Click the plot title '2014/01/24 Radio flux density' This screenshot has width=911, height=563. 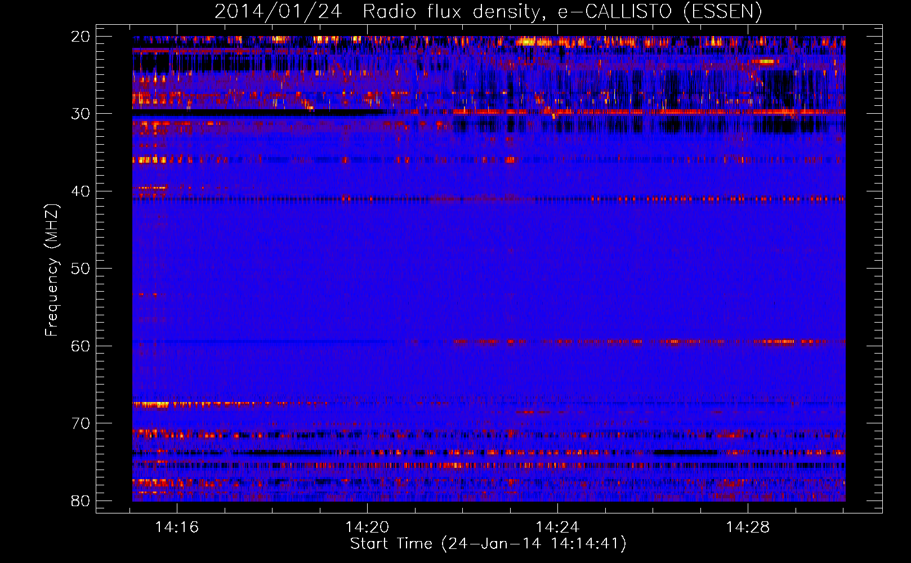tap(379, 12)
